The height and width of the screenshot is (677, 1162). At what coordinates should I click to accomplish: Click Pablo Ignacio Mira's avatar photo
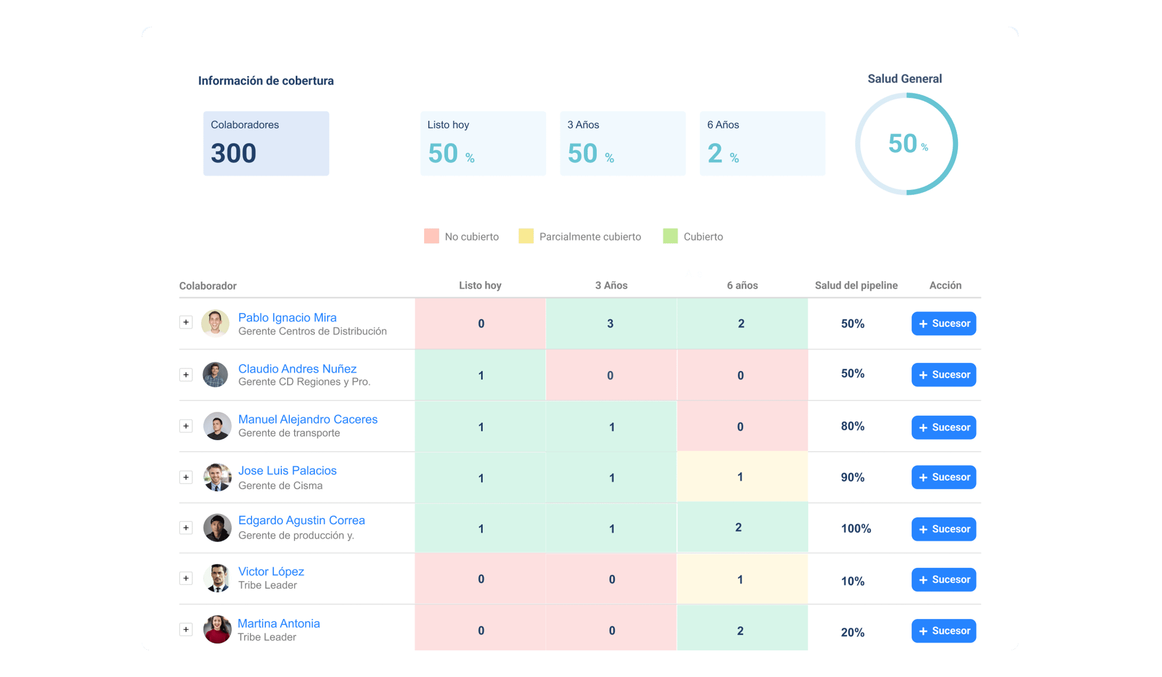(216, 323)
